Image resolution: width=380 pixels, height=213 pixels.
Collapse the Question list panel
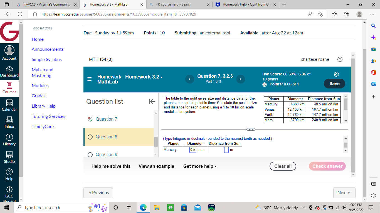(152, 102)
